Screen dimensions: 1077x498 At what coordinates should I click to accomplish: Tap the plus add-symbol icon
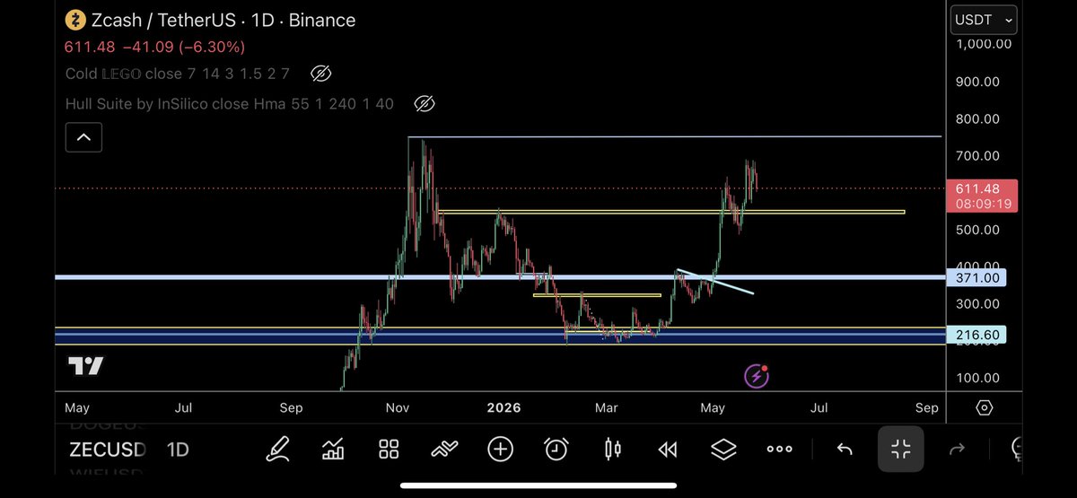[501, 449]
